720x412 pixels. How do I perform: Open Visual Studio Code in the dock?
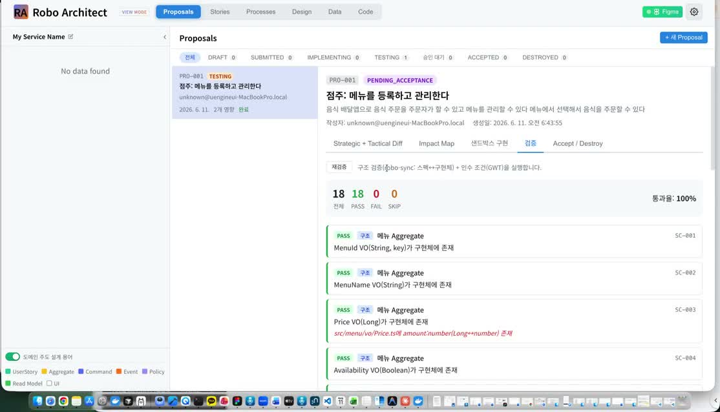[328, 401]
